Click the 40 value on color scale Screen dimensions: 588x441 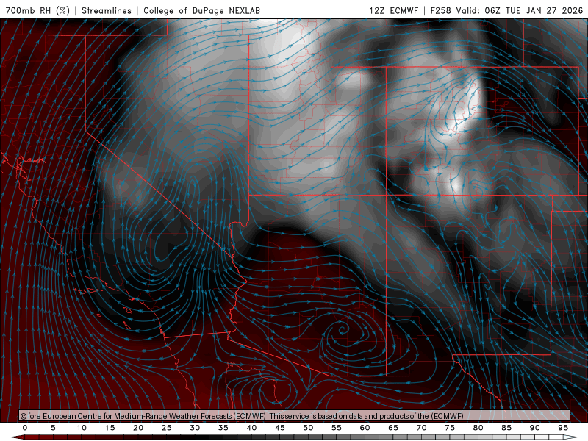(251, 428)
